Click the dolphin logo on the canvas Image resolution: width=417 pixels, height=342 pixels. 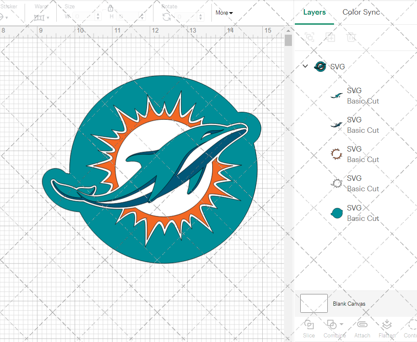[152, 170]
